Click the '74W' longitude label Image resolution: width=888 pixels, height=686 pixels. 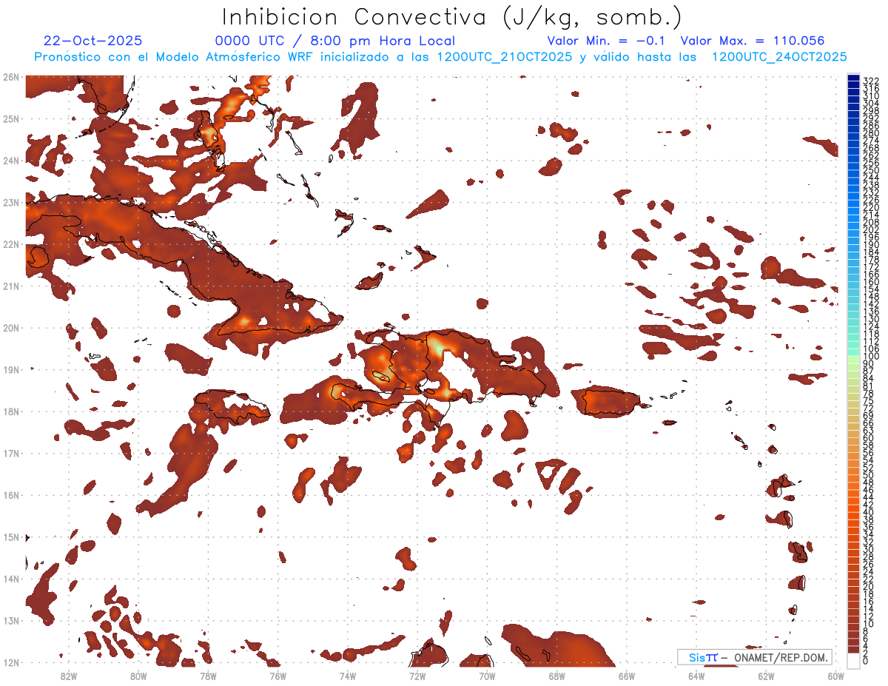pos(348,676)
